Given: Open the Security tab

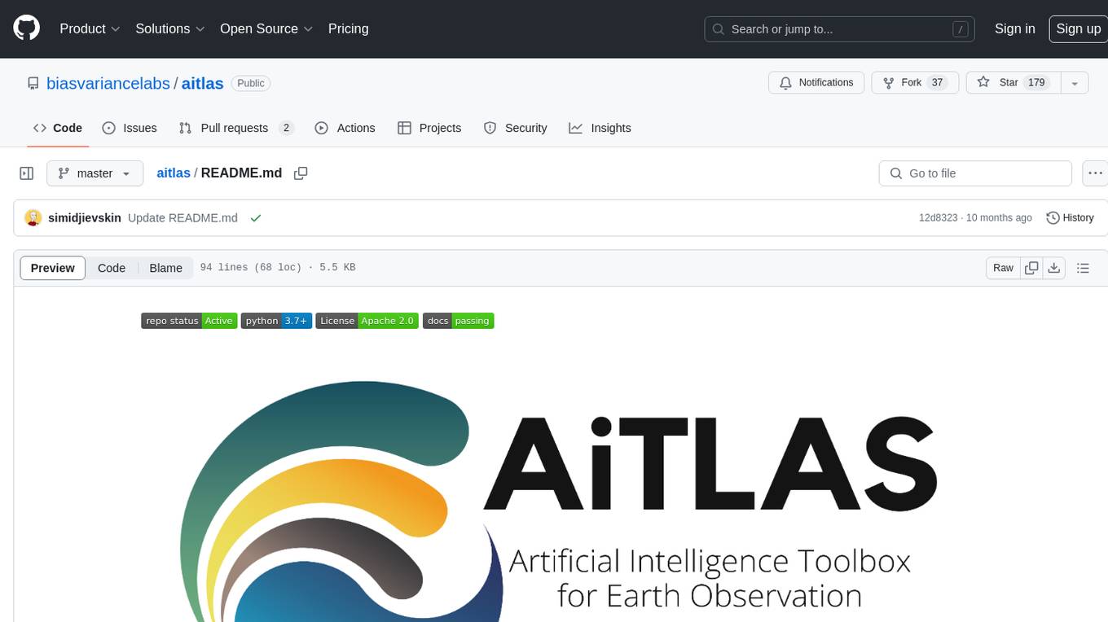Looking at the screenshot, I should tap(515, 128).
